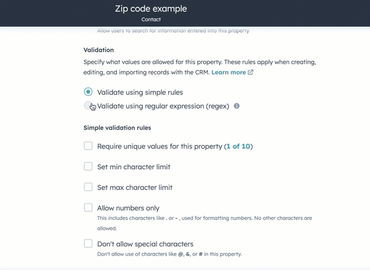Enable the Set max character limit checkbox

[x=88, y=187]
